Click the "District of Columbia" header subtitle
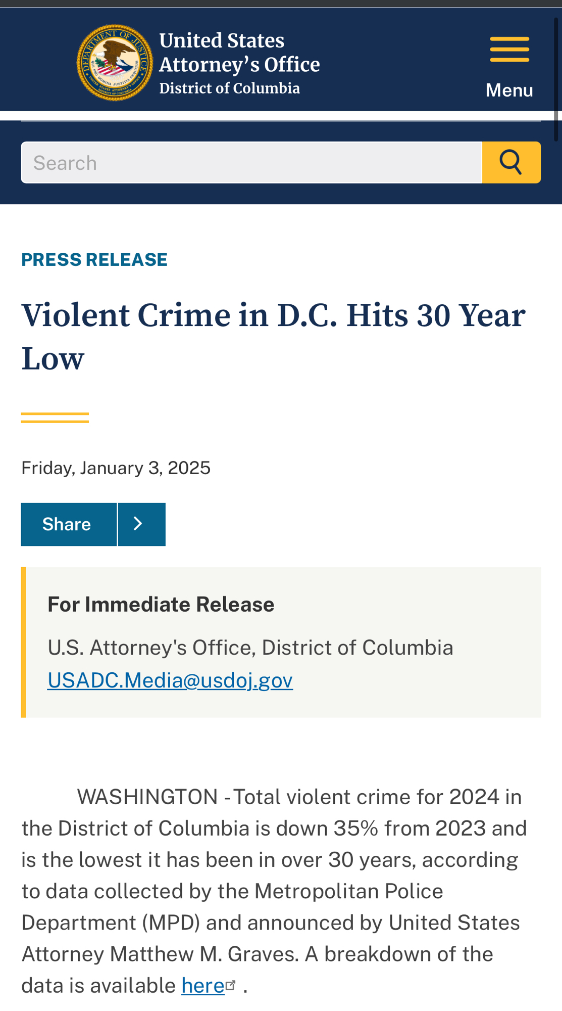This screenshot has height=1011, width=562. tap(230, 88)
